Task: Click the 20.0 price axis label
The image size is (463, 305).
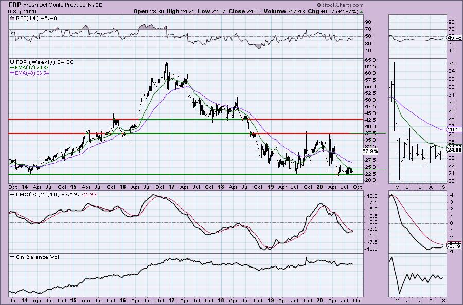Action: tap(370, 180)
